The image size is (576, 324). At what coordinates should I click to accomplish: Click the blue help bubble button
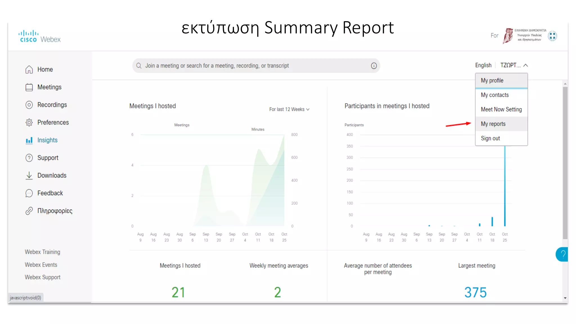click(x=562, y=254)
